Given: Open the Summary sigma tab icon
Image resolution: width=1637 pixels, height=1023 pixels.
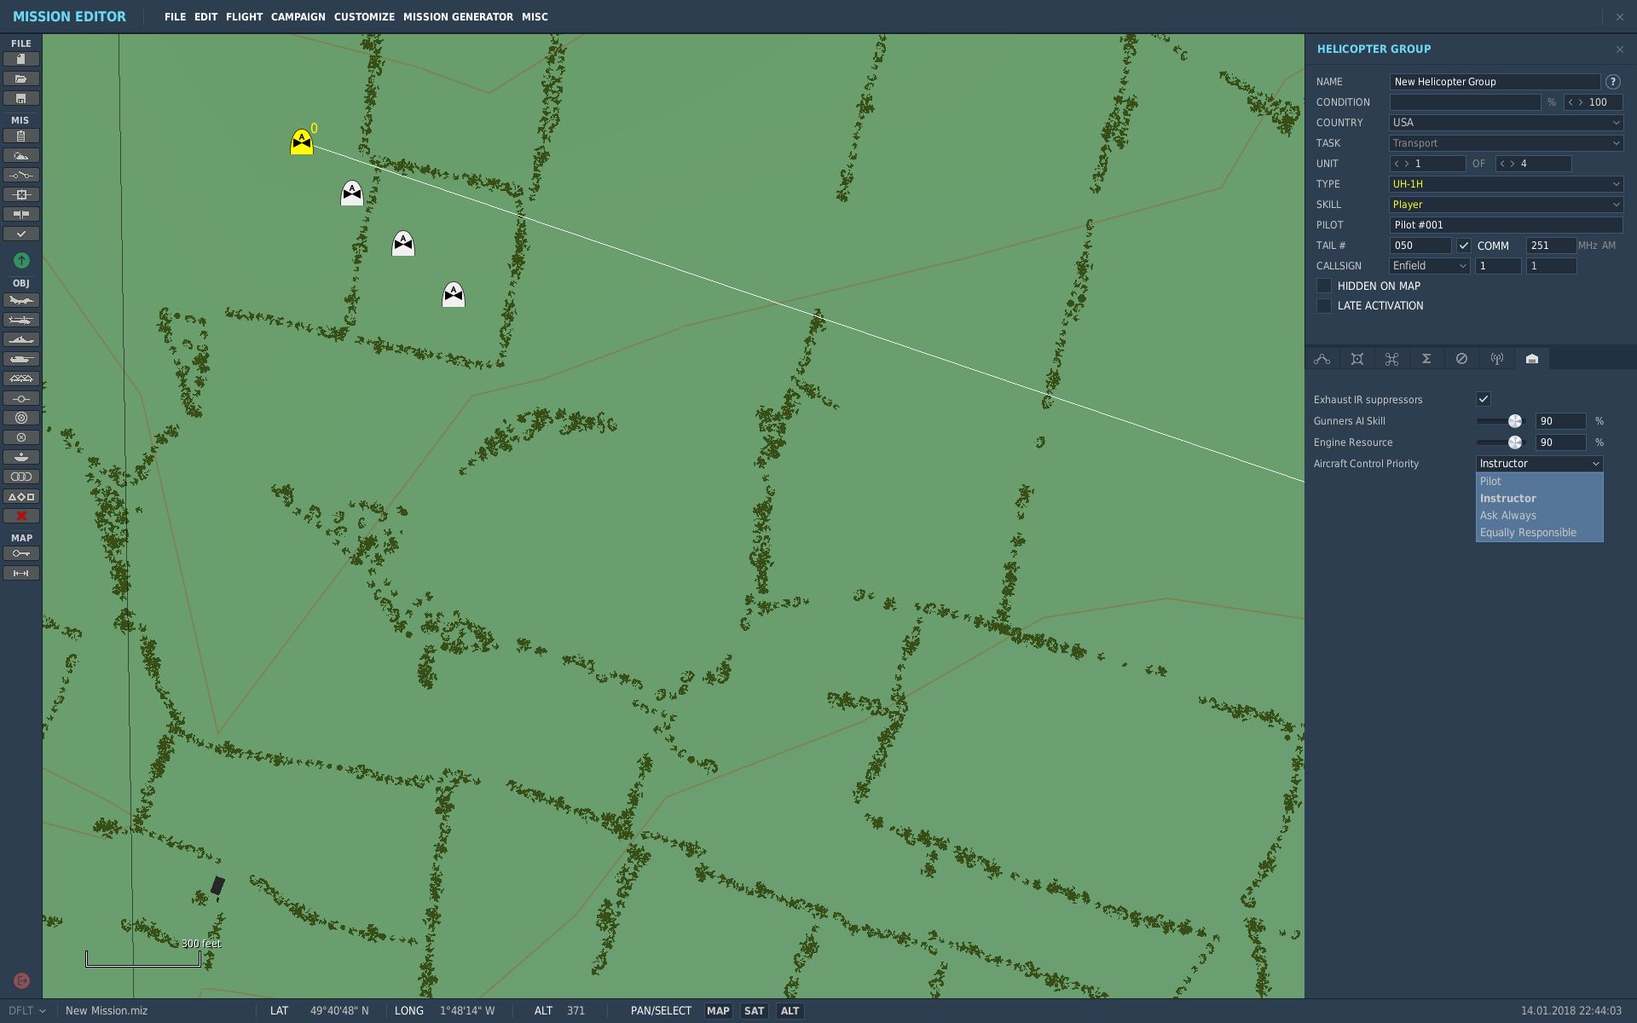Looking at the screenshot, I should [x=1426, y=359].
